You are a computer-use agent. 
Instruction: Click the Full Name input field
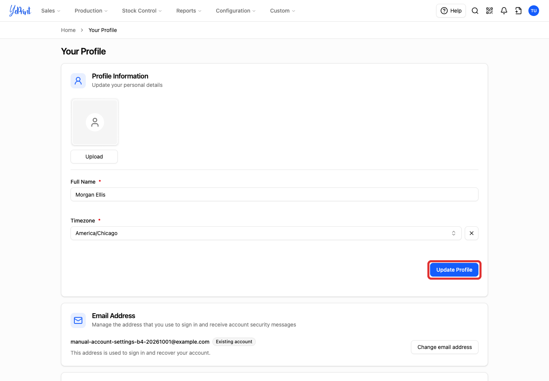point(274,194)
